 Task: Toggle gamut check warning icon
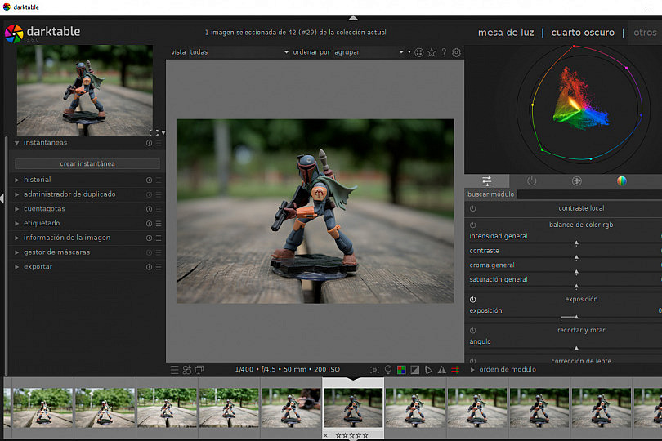(442, 370)
